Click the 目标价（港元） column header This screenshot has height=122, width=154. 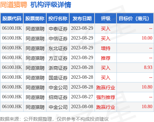click(135, 18)
